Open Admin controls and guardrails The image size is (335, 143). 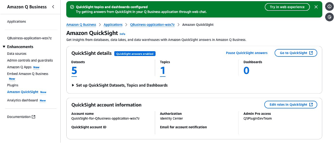coord(30,60)
